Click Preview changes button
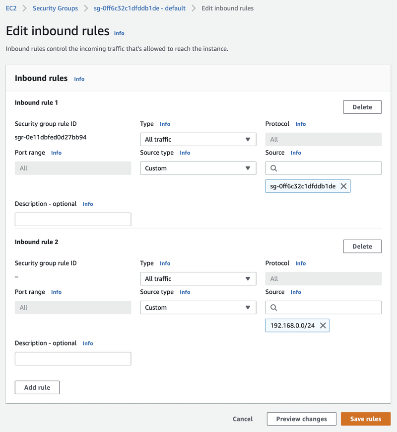The height and width of the screenshot is (432, 397). coord(301,419)
